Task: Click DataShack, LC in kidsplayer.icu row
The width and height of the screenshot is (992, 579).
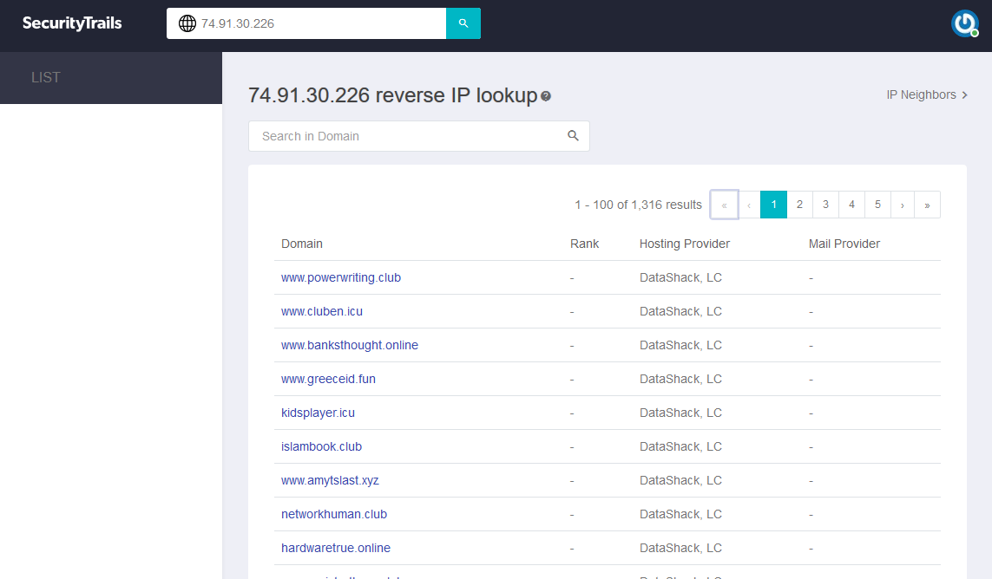Action: [680, 413]
